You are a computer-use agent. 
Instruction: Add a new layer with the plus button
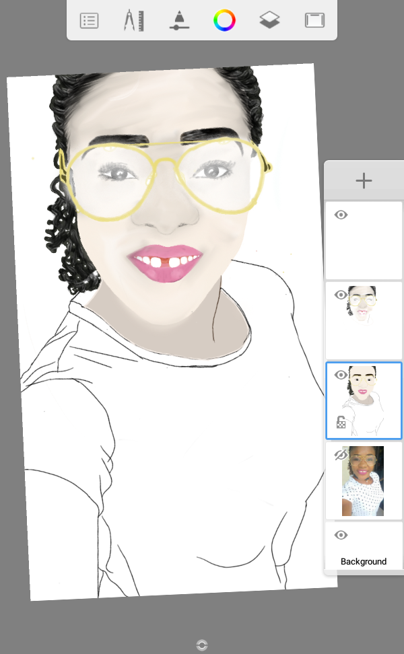(364, 180)
